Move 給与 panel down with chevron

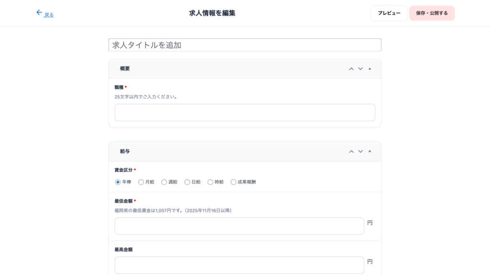(x=360, y=151)
